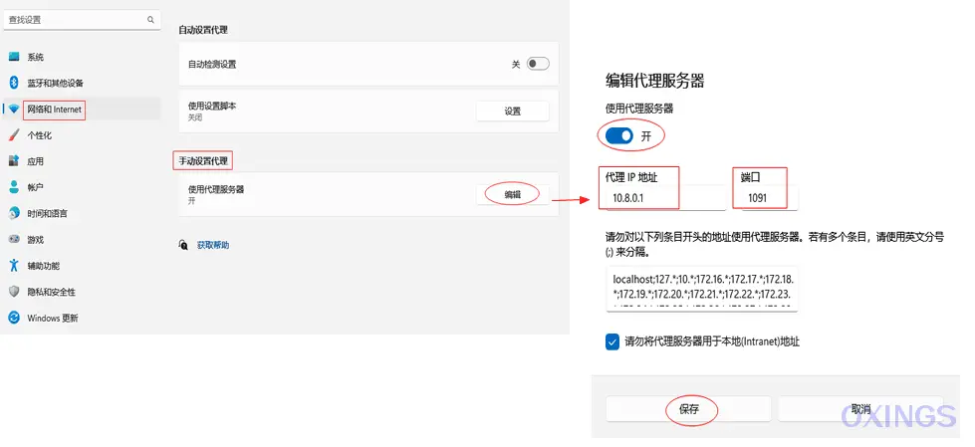Click the 帐户 person icon
The width and height of the screenshot is (975, 447).
click(x=14, y=187)
